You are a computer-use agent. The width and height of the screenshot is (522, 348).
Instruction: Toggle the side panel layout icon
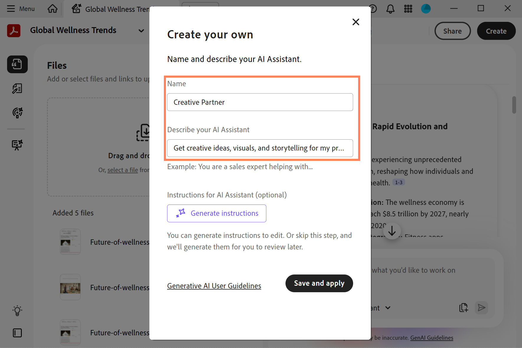point(17,333)
